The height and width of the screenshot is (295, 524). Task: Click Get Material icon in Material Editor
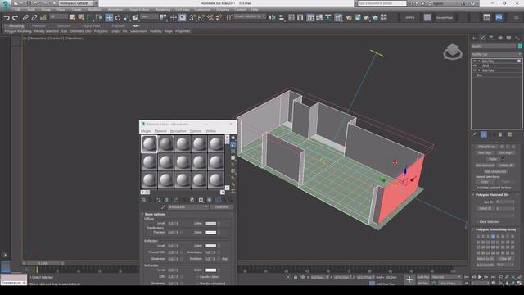coord(143,200)
